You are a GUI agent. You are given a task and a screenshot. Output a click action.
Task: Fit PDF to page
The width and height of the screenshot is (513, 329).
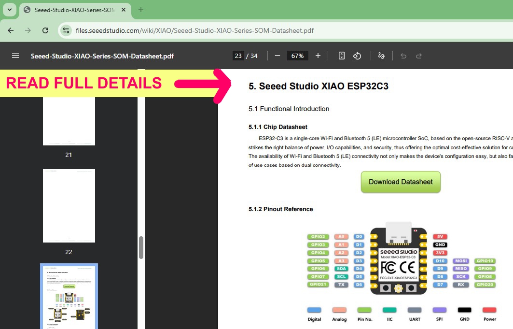[x=342, y=56]
